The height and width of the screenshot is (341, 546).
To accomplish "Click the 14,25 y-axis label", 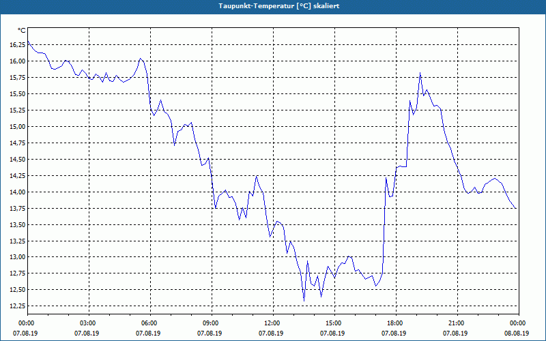I will 18,176.
